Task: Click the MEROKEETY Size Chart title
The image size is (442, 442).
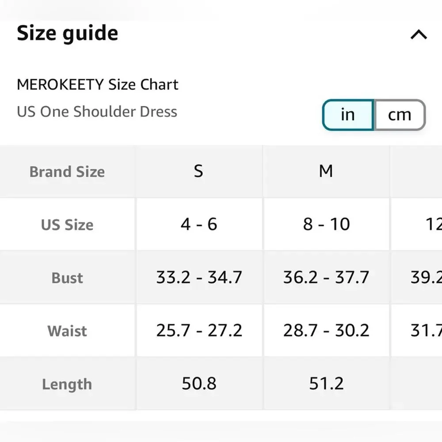Action: 97,84
